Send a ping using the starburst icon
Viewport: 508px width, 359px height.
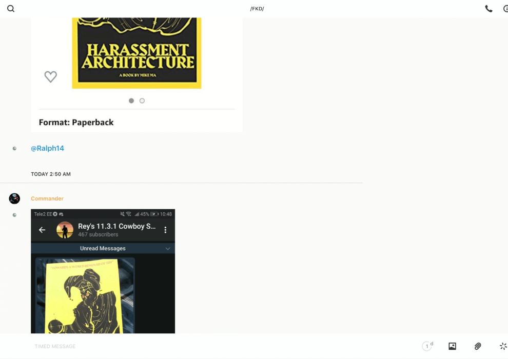pos(503,346)
